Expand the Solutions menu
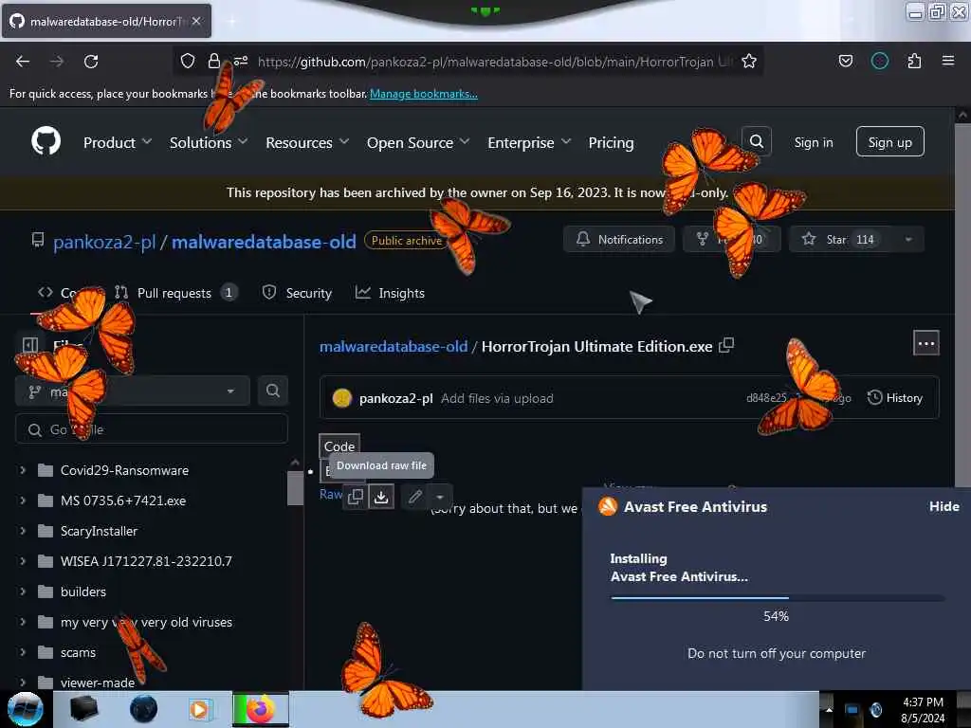Screen dimensions: 971x728 pyautogui.click(x=209, y=142)
